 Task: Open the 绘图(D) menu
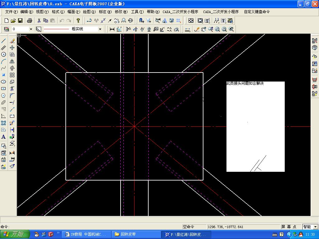click(89, 12)
